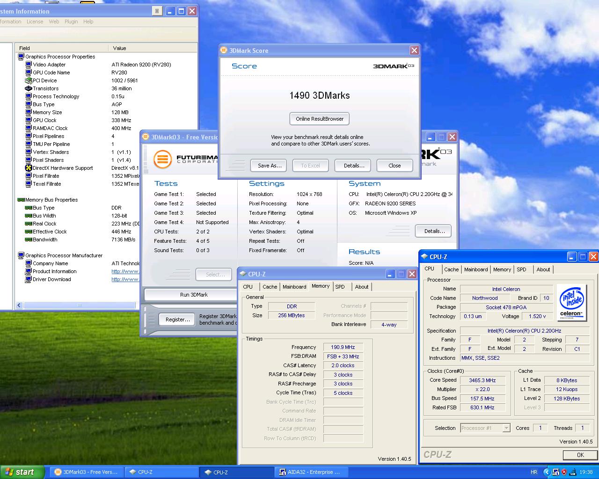Select the Video Adapter row icon
599x479 pixels.
[x=29, y=65]
